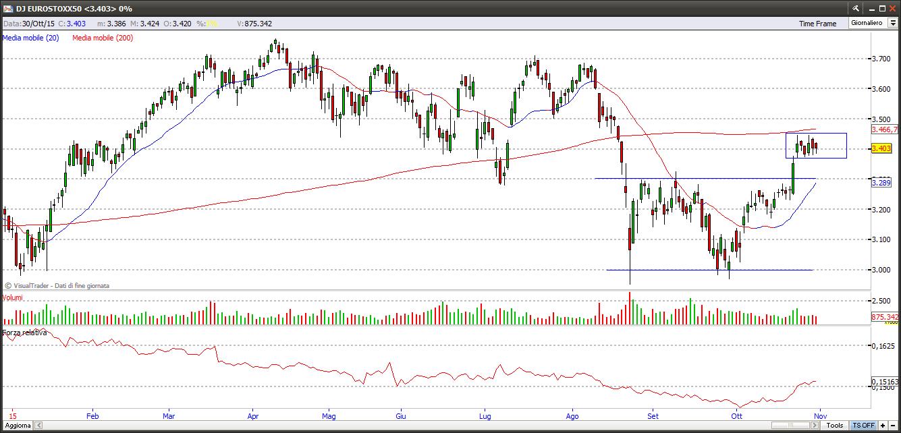Image resolution: width=901 pixels, height=433 pixels.
Task: Select the Media mobile (200) label
Action: pyautogui.click(x=103, y=38)
